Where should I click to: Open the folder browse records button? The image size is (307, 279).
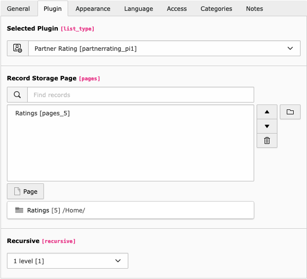tap(290, 112)
